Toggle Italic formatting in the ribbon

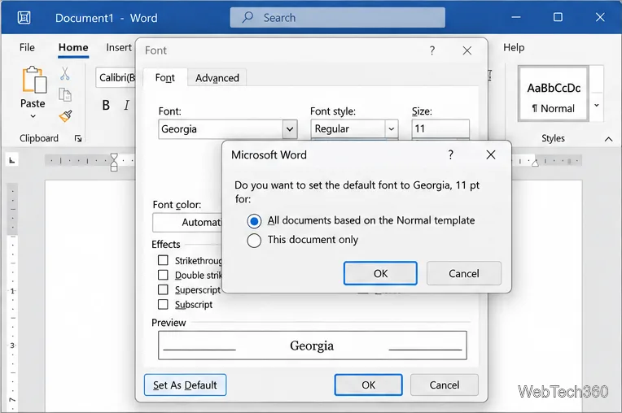(x=126, y=106)
